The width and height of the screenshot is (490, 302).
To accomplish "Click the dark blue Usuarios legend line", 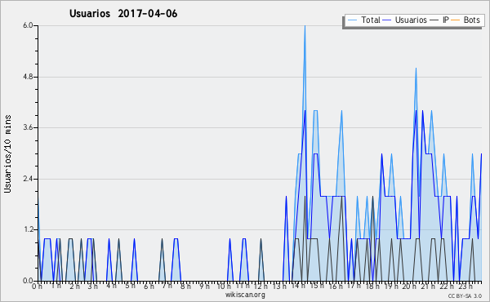I will (x=387, y=20).
